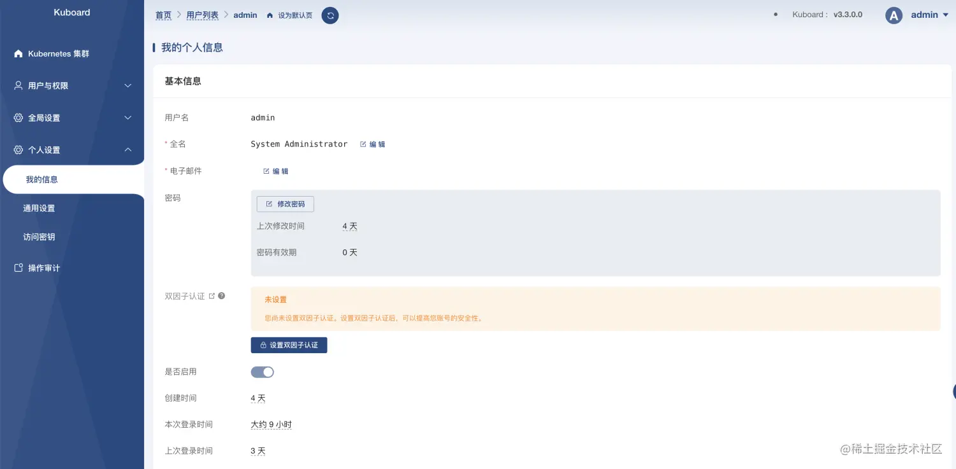
Task: Click 设为默认页 link
Action: [x=295, y=15]
